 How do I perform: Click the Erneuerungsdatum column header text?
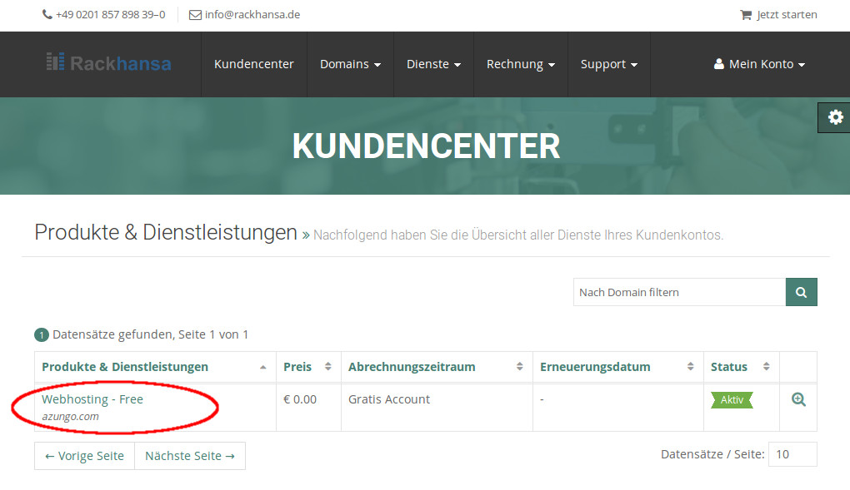595,367
